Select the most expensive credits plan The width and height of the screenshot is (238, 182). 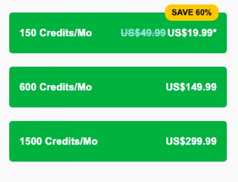pos(118,141)
